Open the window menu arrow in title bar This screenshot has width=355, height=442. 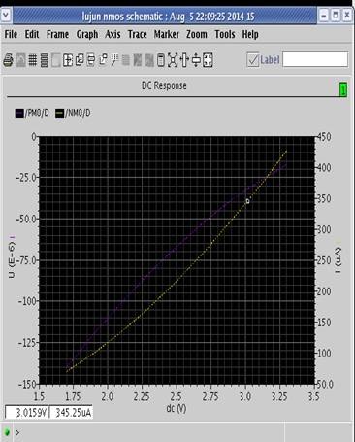click(6, 16)
